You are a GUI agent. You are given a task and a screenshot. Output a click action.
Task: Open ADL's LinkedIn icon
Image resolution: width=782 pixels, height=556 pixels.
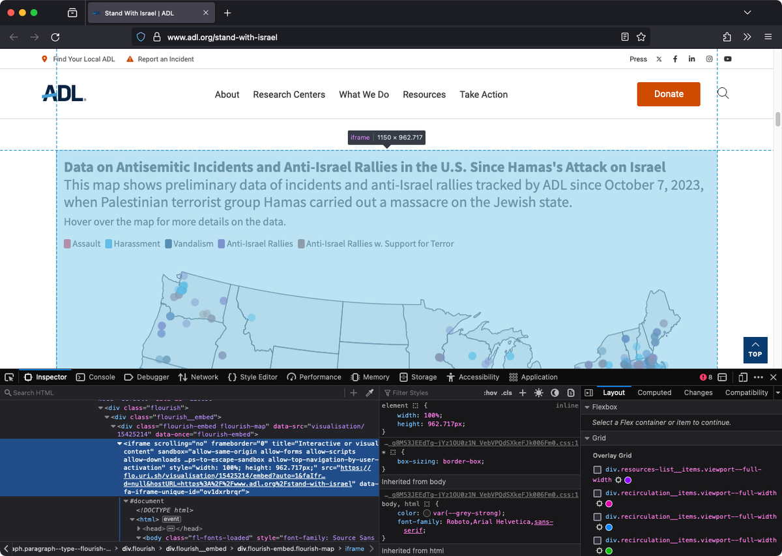coord(691,59)
